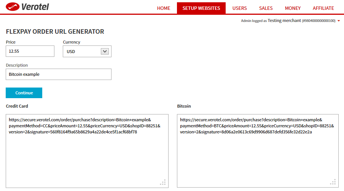344x191 pixels.
Task: Click the Verotel logo
Action: (27, 7)
